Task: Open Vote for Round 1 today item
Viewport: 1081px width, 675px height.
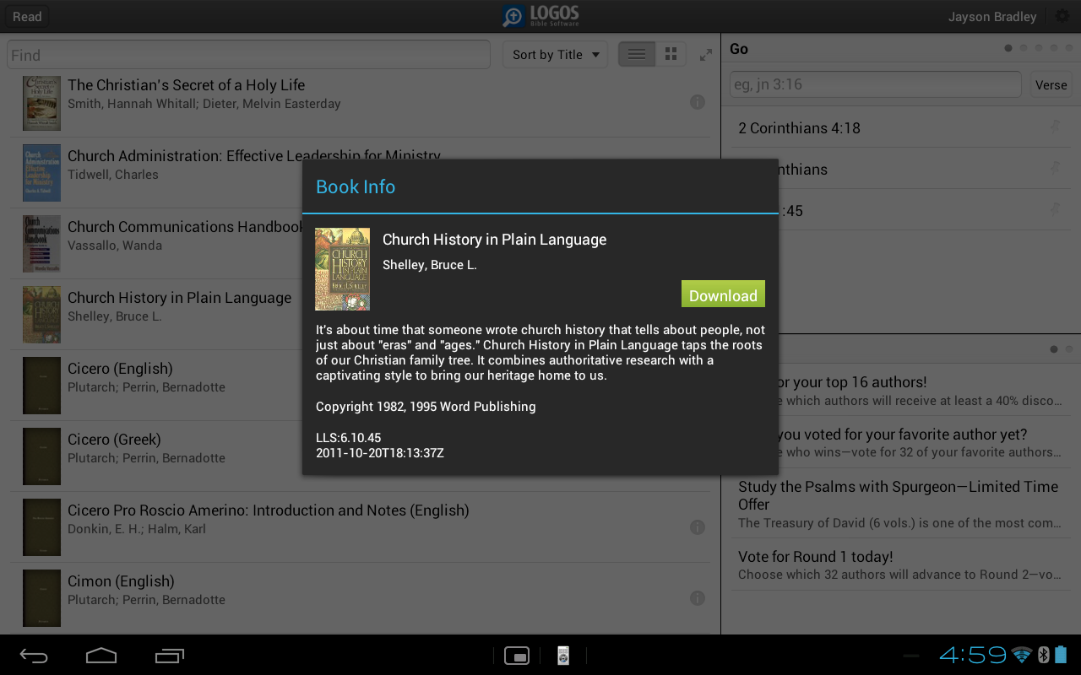Action: coord(897,565)
